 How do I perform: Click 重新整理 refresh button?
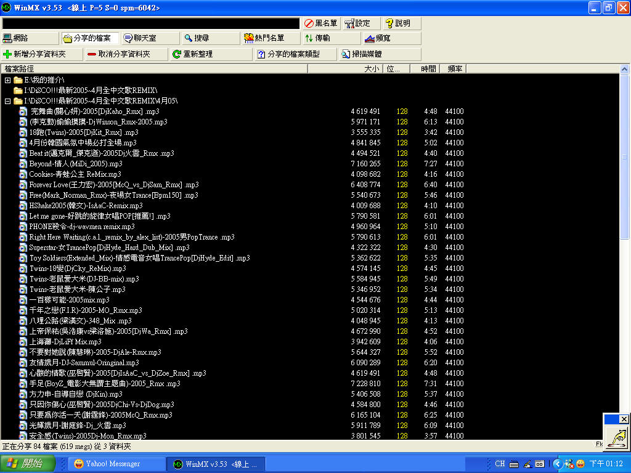[x=211, y=54]
